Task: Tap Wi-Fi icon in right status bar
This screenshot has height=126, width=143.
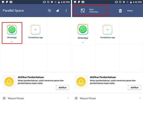Action: click(124, 2)
